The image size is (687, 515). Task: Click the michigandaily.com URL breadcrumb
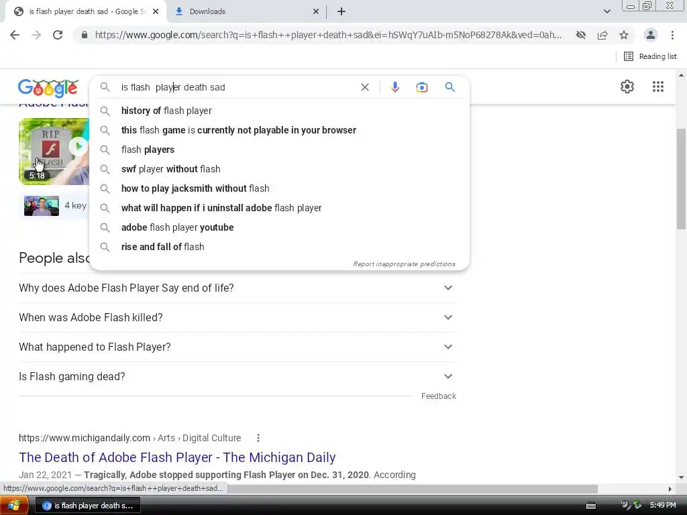(129, 438)
